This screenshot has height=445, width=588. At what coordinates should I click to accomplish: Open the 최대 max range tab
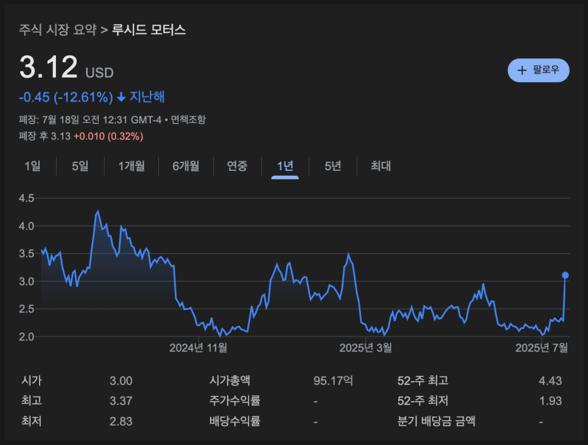click(380, 165)
